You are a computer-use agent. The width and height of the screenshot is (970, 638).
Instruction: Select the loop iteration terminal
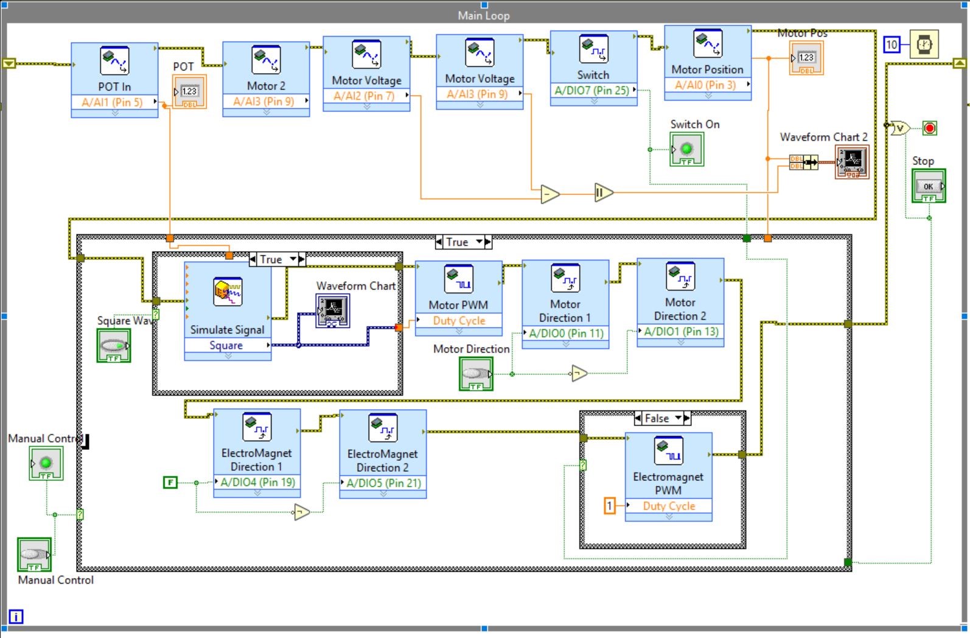tap(16, 617)
